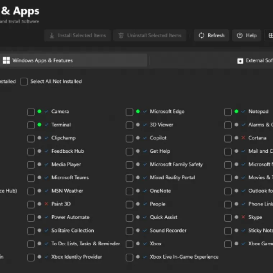Tick the Quick Assist checkbox
The width and height of the screenshot is (273, 273).
[129, 218]
